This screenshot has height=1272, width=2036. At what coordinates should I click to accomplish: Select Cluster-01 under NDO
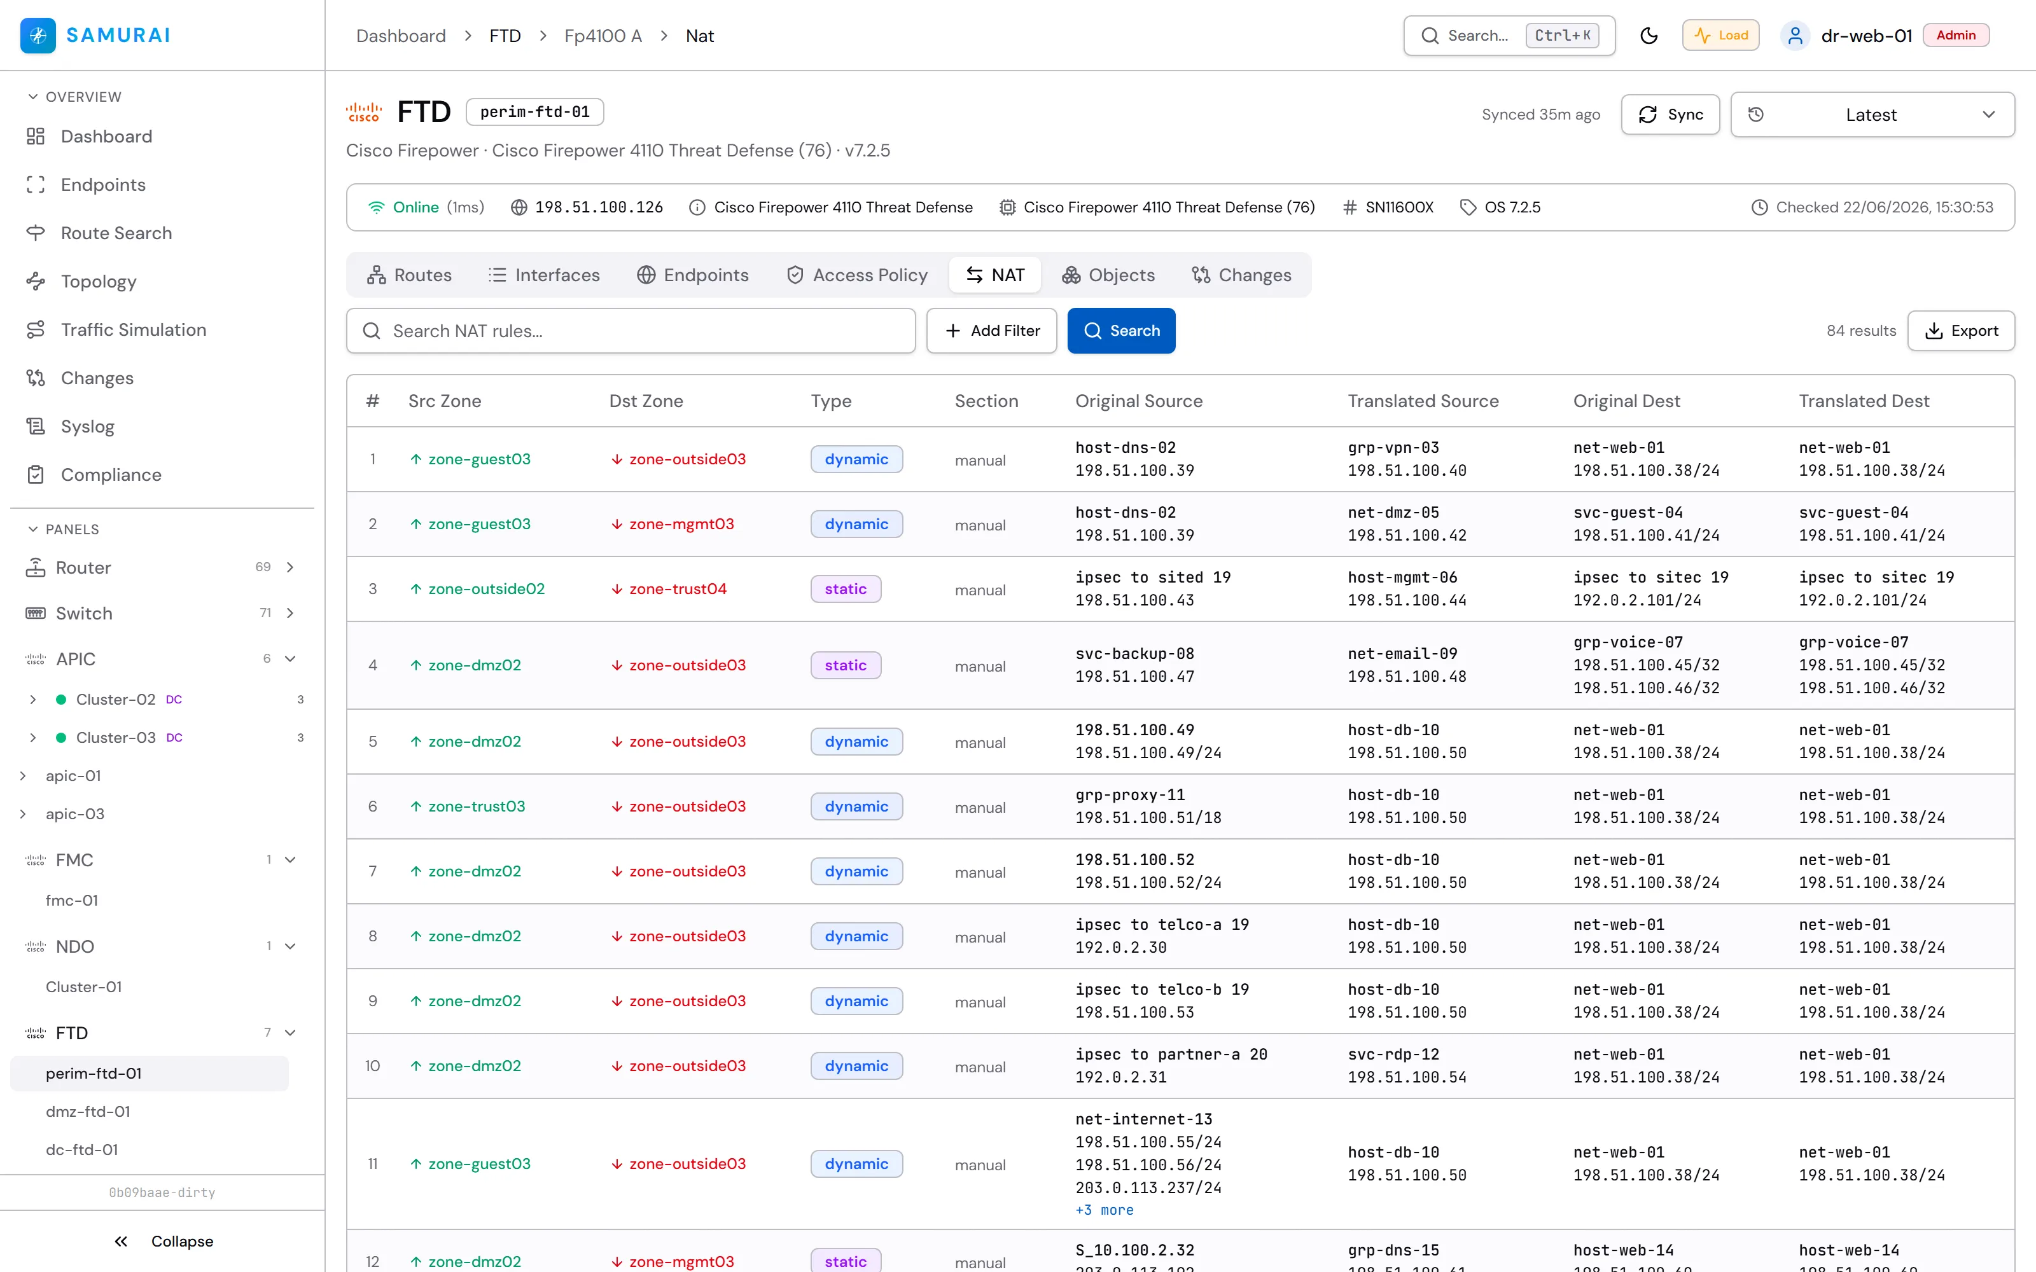click(83, 987)
